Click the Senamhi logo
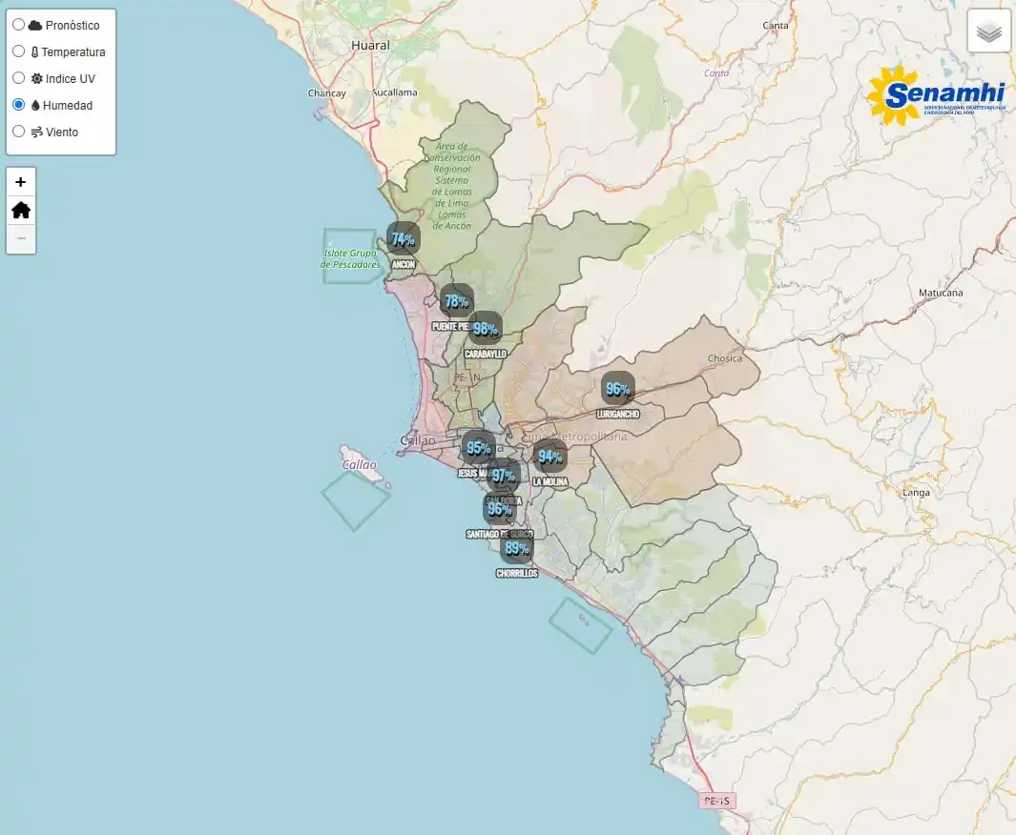This screenshot has width=1016, height=835. 937,96
